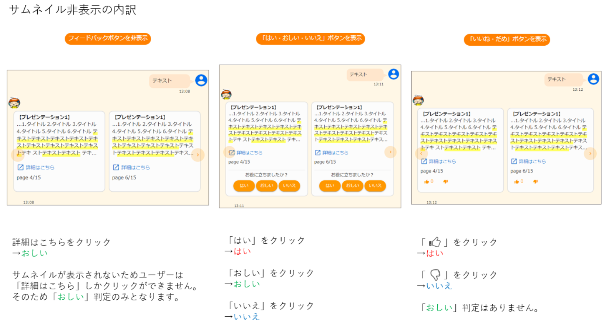Advance carousel with right arrow in left chat panel
610x324 pixels.
click(198, 155)
